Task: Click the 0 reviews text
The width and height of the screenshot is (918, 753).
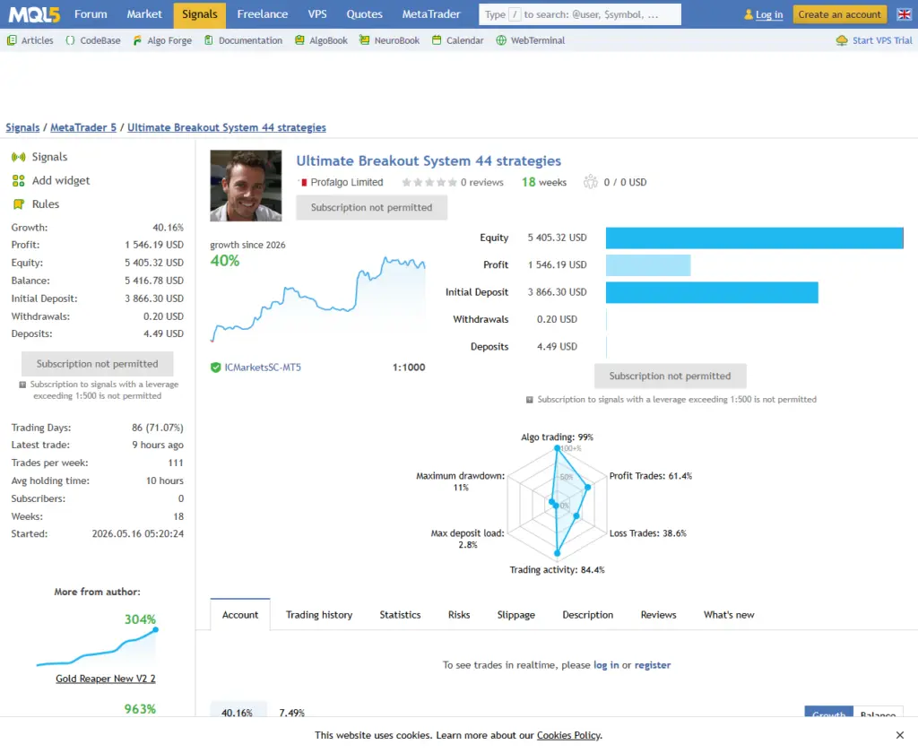Action: click(x=481, y=182)
